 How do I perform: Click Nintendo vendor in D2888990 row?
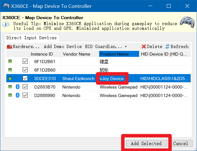point(71,95)
